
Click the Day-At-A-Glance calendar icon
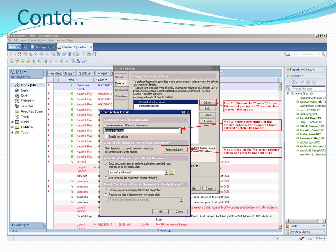288,232
